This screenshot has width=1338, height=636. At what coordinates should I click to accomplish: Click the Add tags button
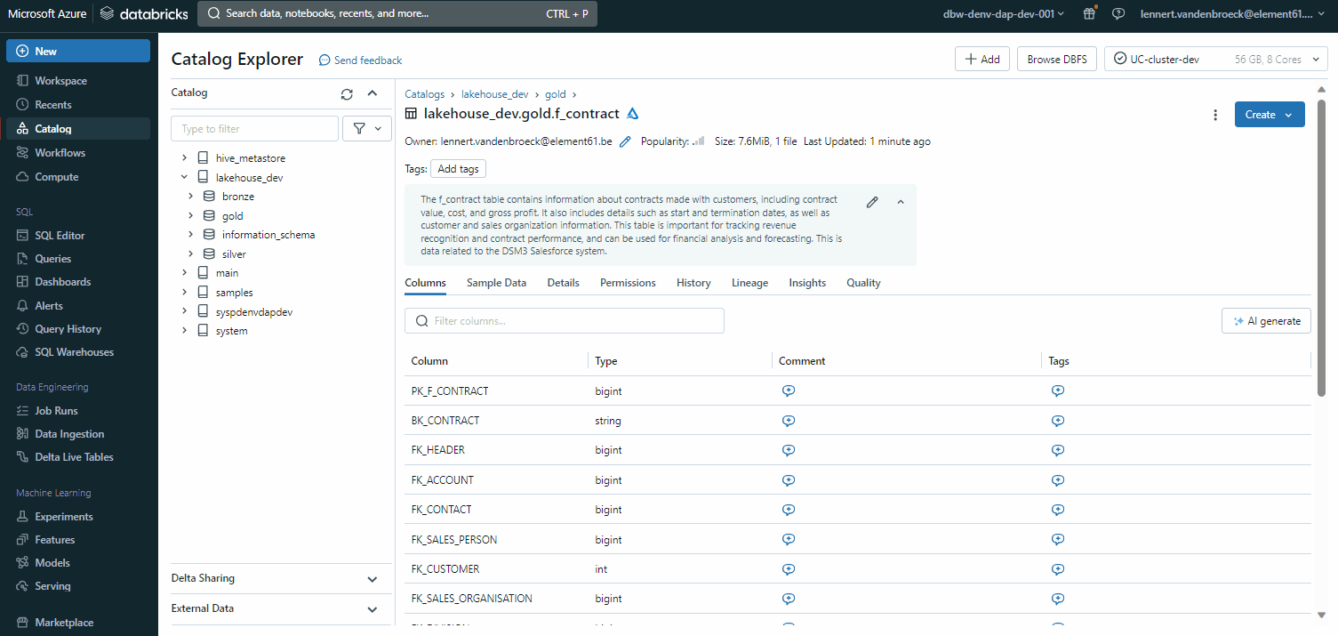pos(458,169)
